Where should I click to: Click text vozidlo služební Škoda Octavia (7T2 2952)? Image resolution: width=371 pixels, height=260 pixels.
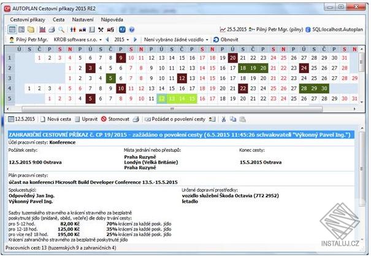tap(231, 196)
